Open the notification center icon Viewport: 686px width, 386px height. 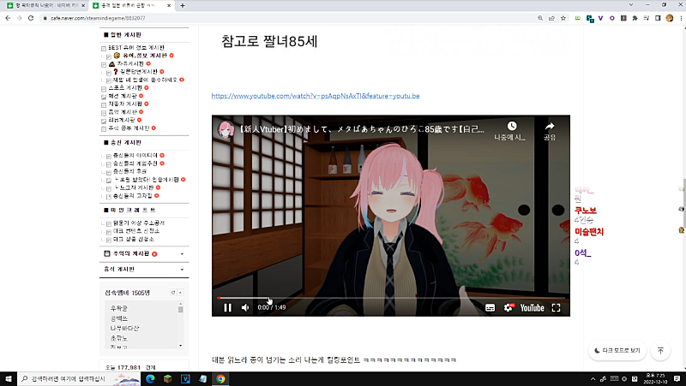(x=677, y=378)
